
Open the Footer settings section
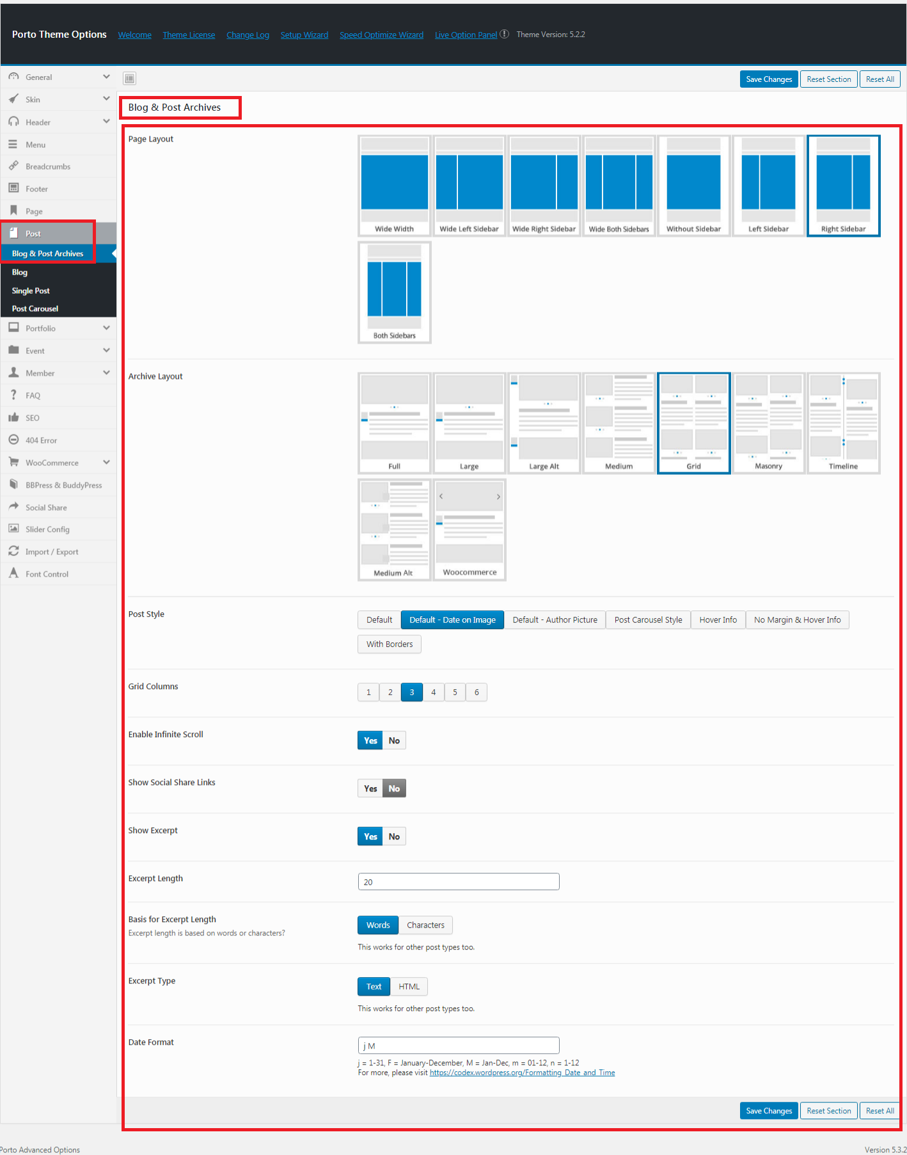[58, 189]
